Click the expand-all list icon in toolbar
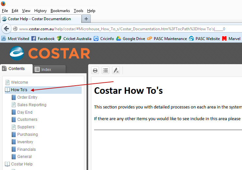This screenshot has height=170, width=242. pos(105,70)
